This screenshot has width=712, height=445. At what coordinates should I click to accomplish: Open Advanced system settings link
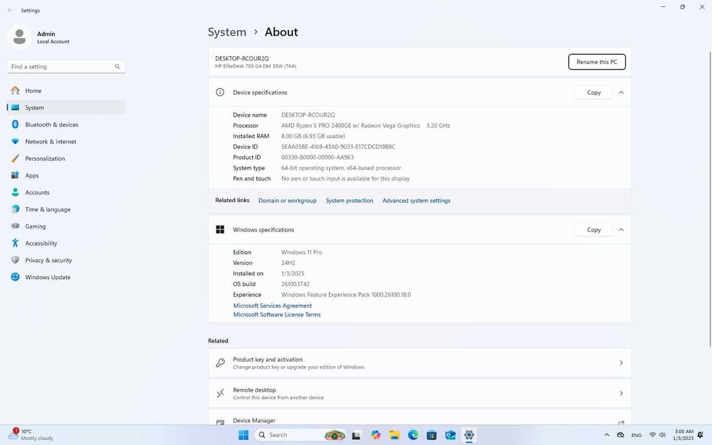click(416, 201)
